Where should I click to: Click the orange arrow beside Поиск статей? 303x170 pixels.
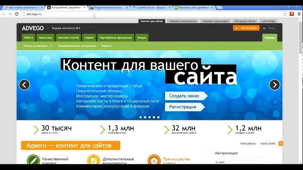(x=281, y=144)
